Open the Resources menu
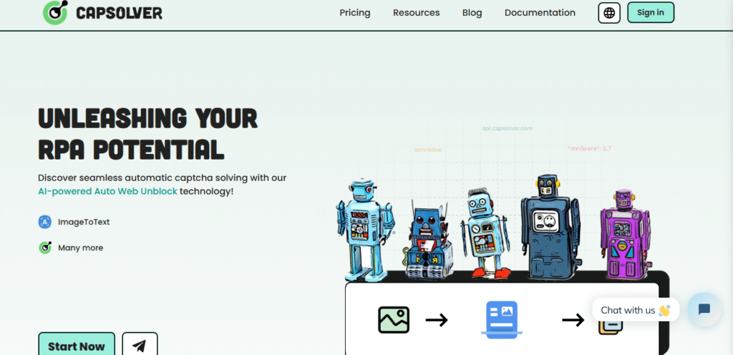Image resolution: width=733 pixels, height=355 pixels. (x=416, y=13)
